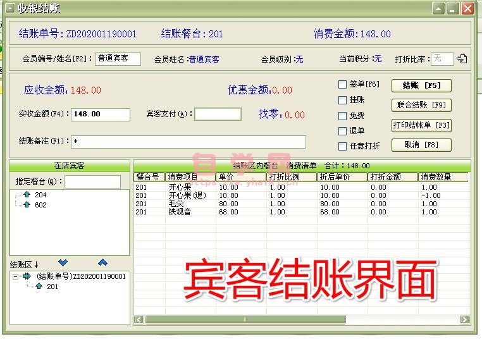482x339 pixels.
Task: Collapse the 结账单号 ZD202001190001 tree node
Action: pyautogui.click(x=15, y=276)
